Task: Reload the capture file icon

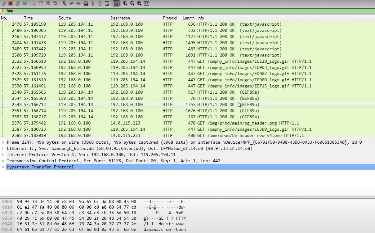Action: pos(55,3)
